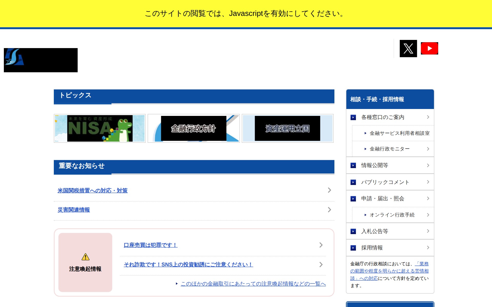Click blue arrow icon beside 入札公告等
The image size is (492, 307).
353,232
